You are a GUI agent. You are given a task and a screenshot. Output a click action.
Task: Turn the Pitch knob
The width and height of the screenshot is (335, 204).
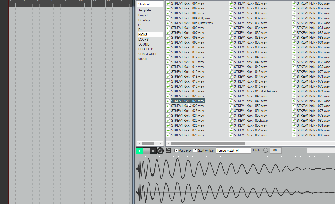(265, 151)
